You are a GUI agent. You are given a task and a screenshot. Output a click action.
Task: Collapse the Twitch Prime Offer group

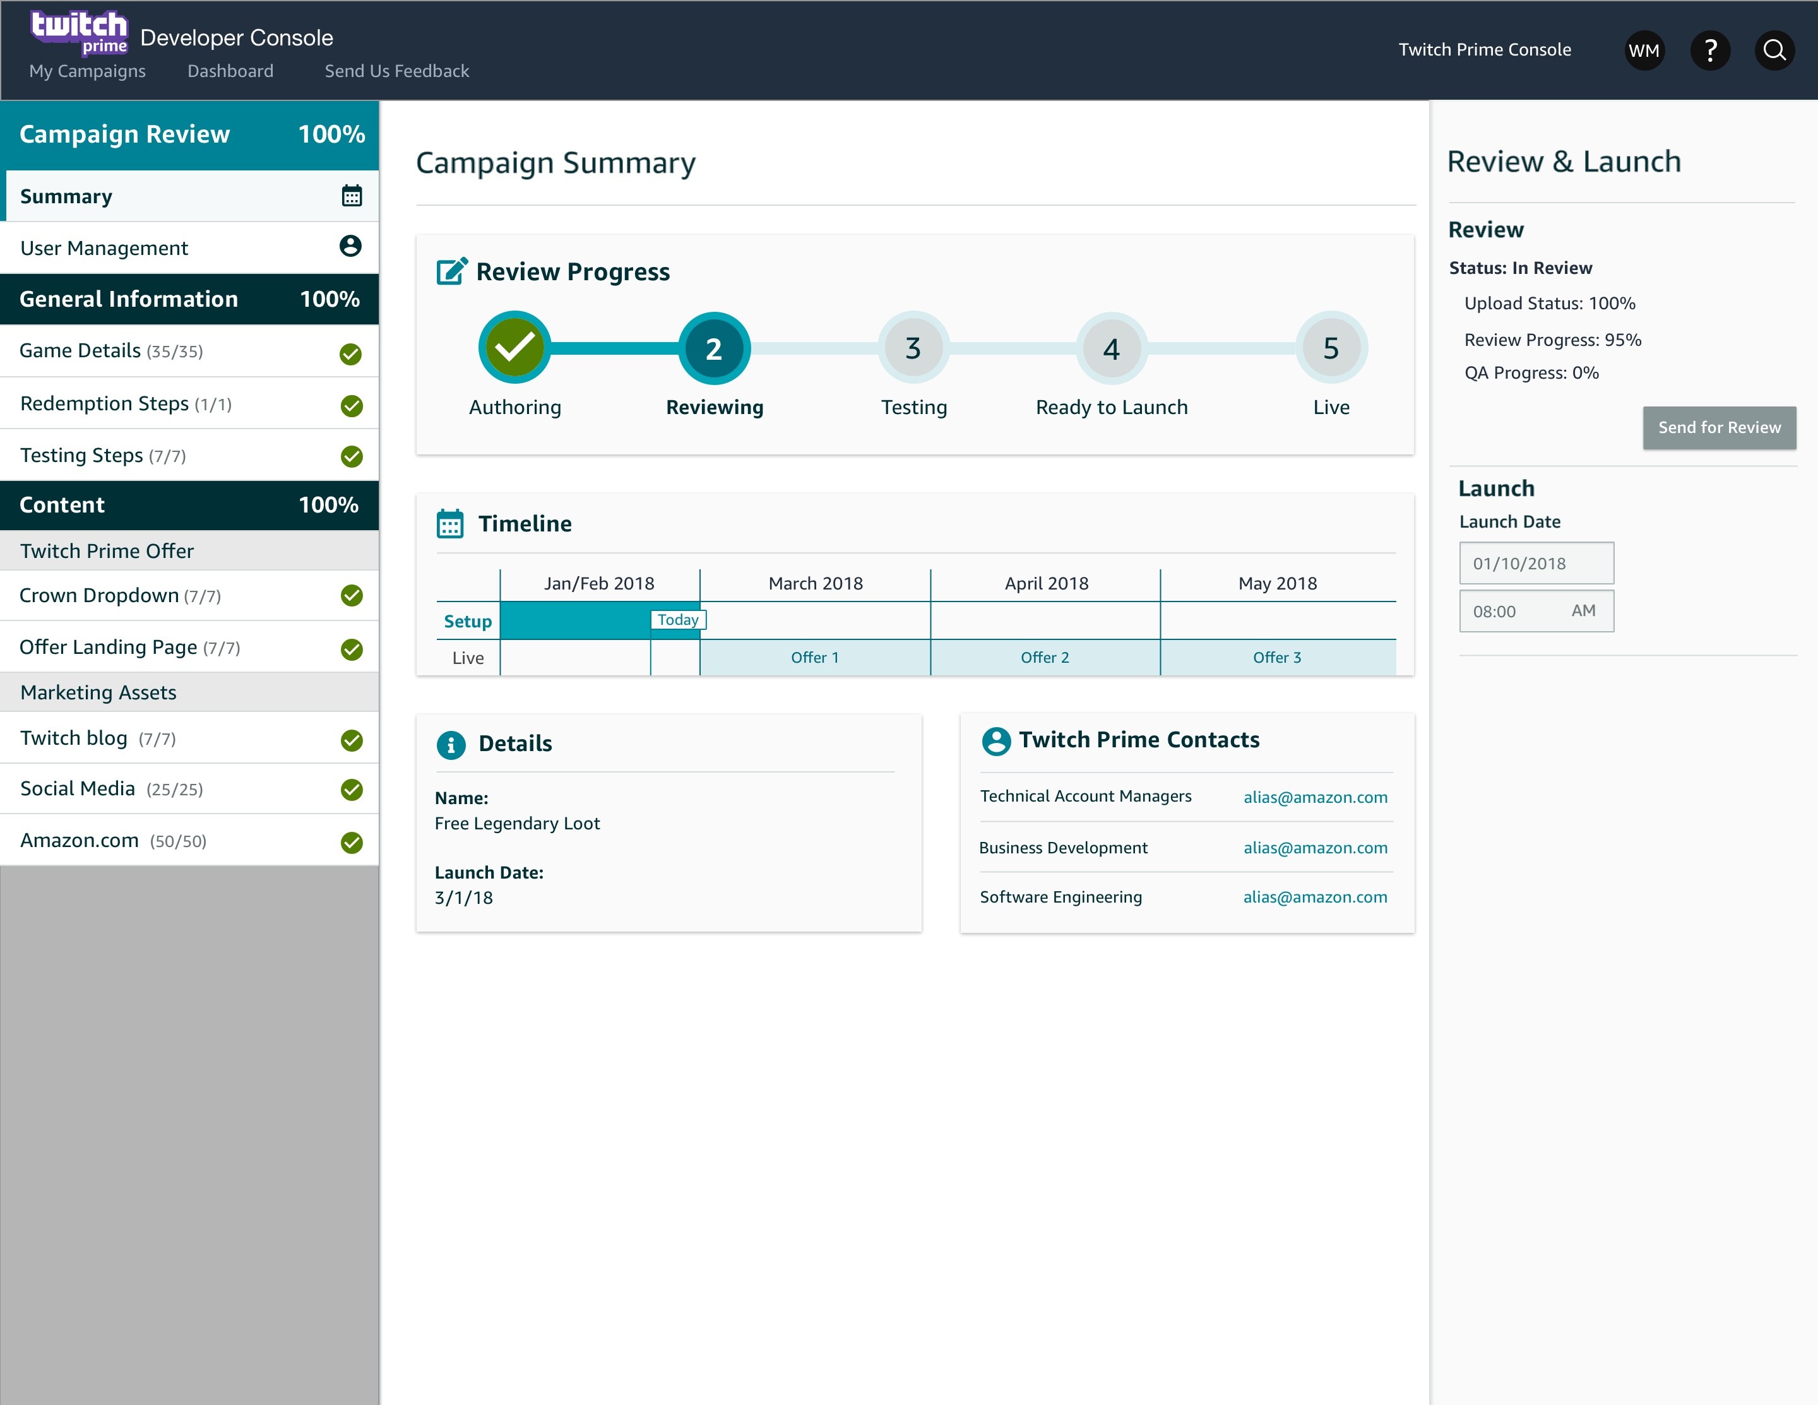(x=190, y=551)
